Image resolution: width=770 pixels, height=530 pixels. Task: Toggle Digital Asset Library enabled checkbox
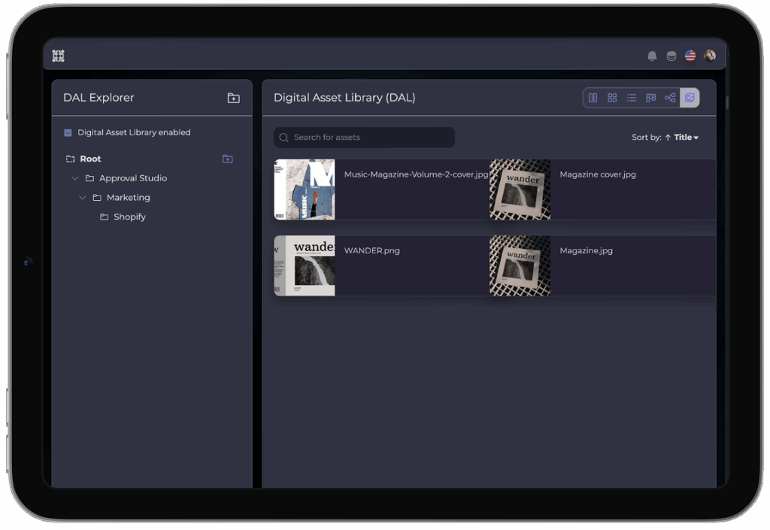68,132
